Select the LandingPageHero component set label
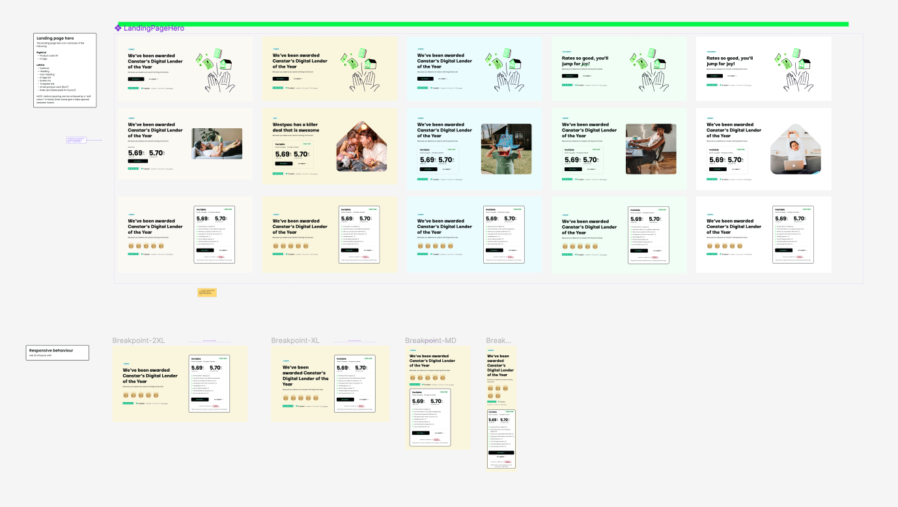This screenshot has width=898, height=507. point(154,28)
